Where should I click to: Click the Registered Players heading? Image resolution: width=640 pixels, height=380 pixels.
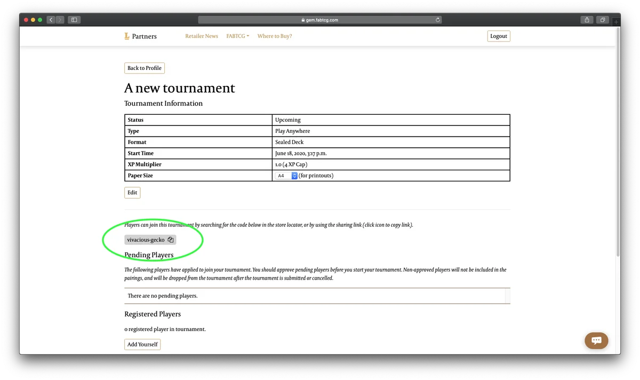(x=153, y=314)
